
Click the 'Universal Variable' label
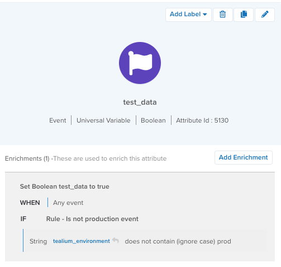point(103,120)
